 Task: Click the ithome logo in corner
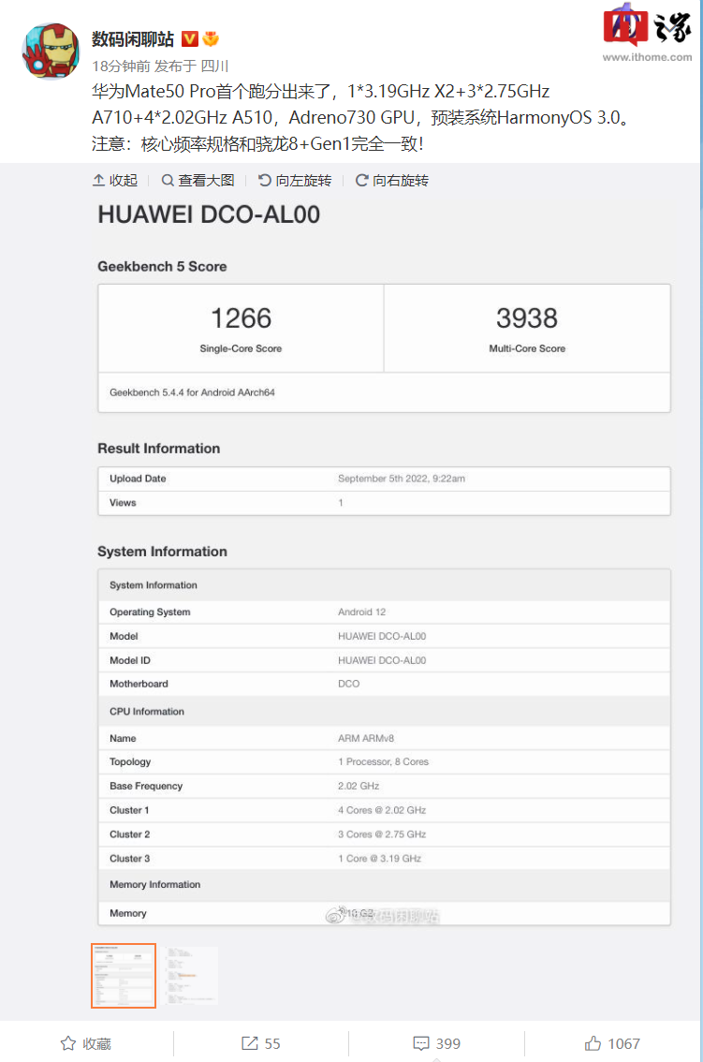(x=648, y=33)
